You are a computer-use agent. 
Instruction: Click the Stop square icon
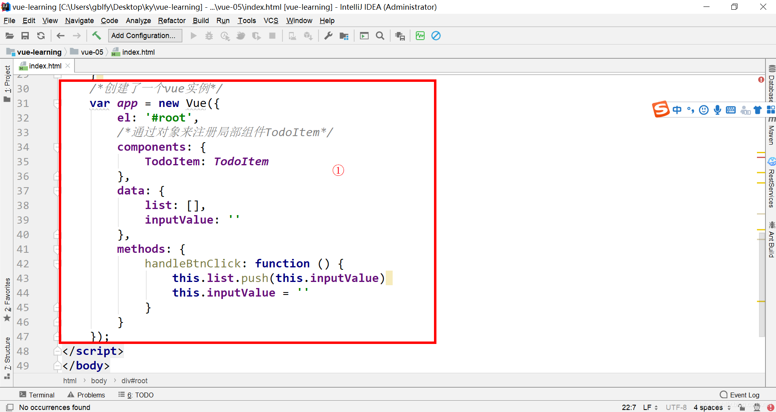click(x=272, y=36)
